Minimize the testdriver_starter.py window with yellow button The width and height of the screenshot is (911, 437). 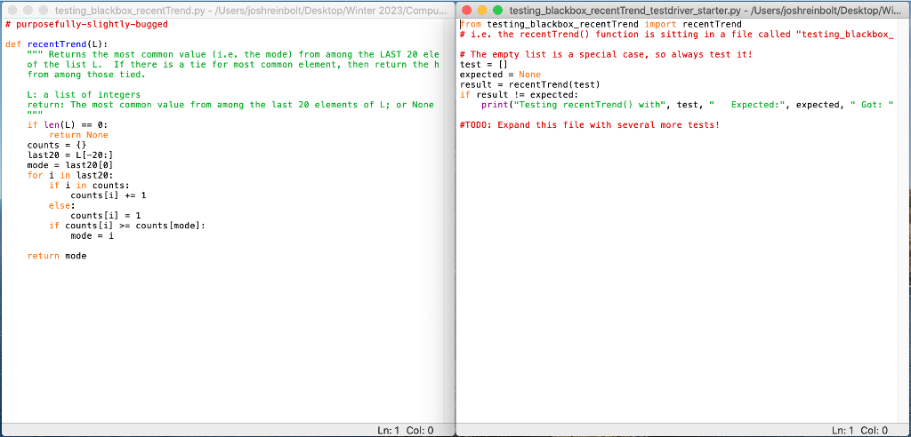click(481, 10)
